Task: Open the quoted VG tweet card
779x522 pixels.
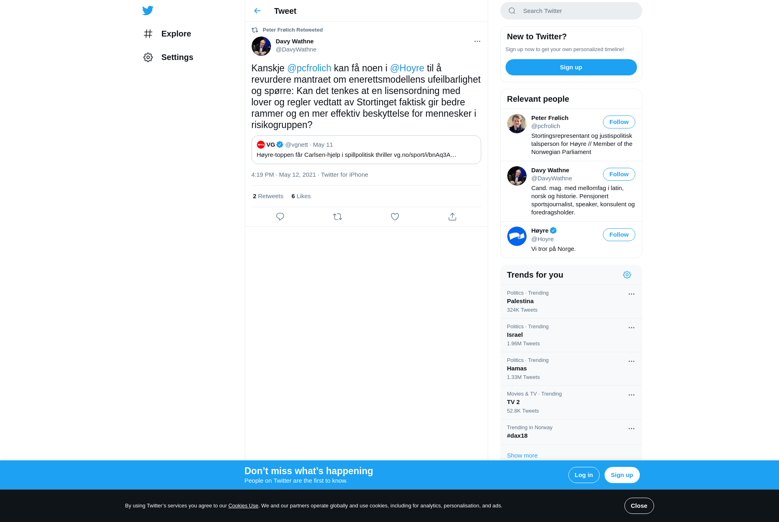Action: (x=366, y=150)
